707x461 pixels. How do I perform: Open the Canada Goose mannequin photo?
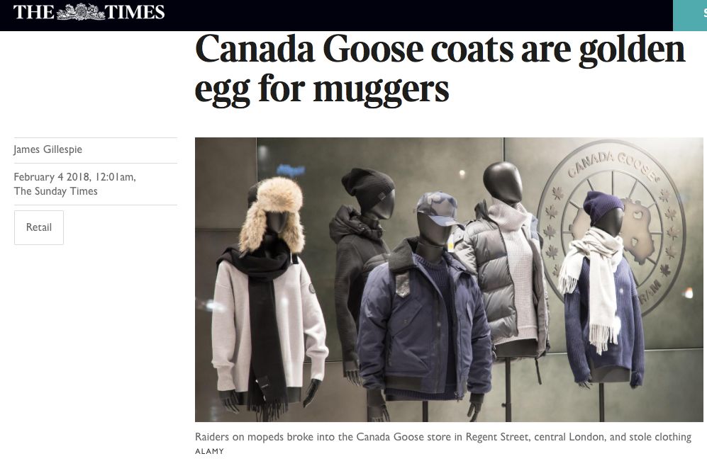click(x=449, y=280)
